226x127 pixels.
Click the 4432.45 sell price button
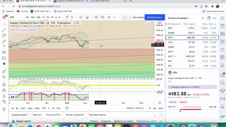pos(15,30)
